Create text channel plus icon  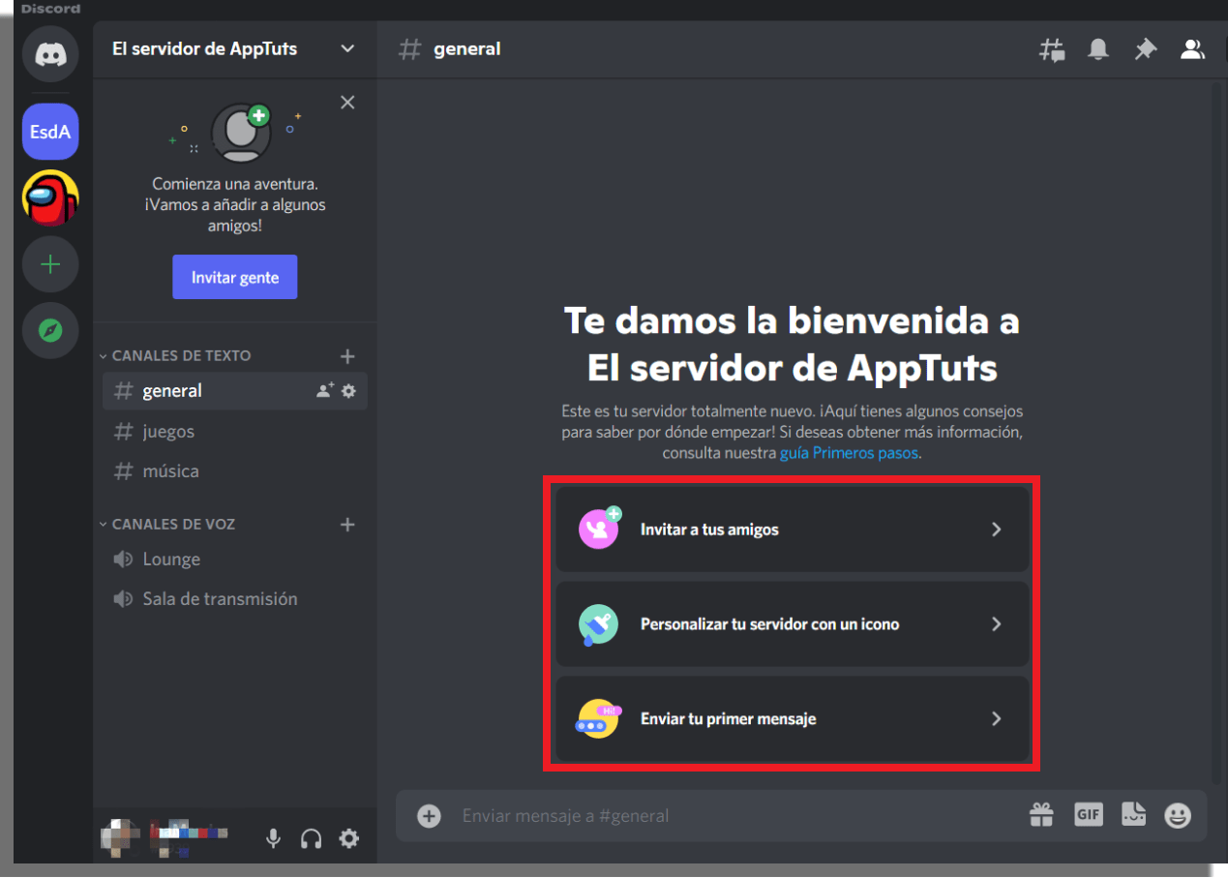tap(348, 356)
